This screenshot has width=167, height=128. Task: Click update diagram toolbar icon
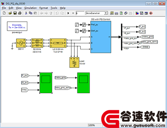[x=126, y=13]
